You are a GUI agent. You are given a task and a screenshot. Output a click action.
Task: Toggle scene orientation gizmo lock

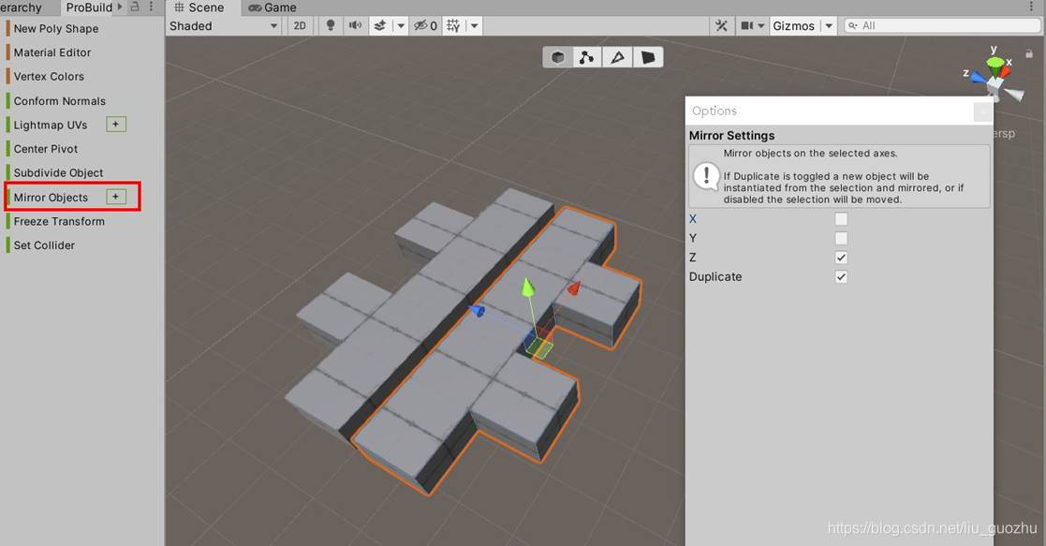coord(1029,53)
